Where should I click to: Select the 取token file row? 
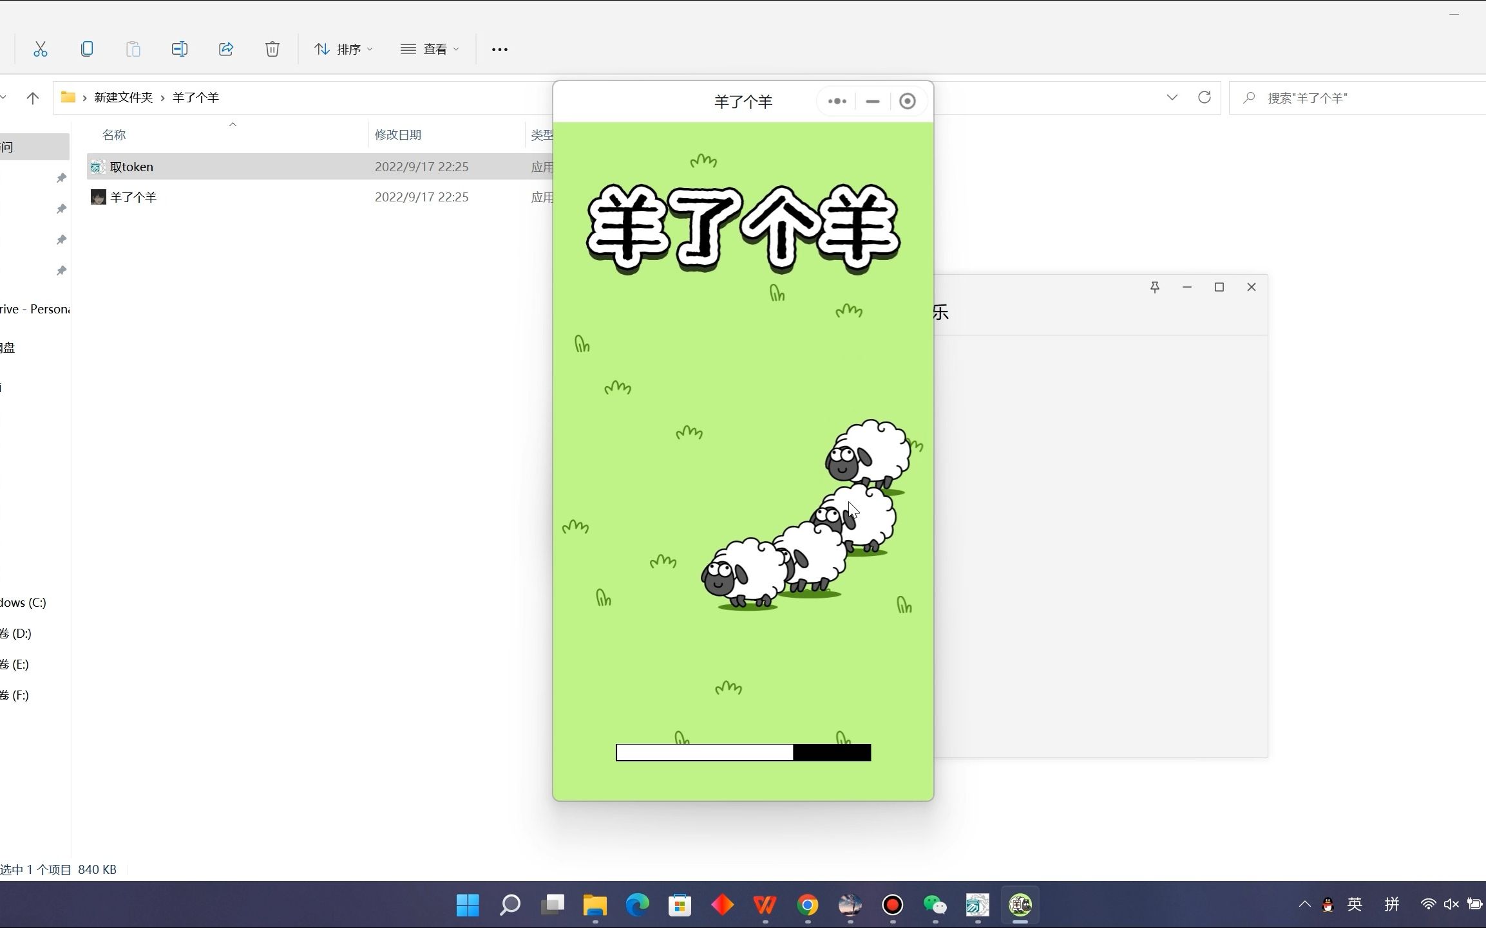pos(320,167)
